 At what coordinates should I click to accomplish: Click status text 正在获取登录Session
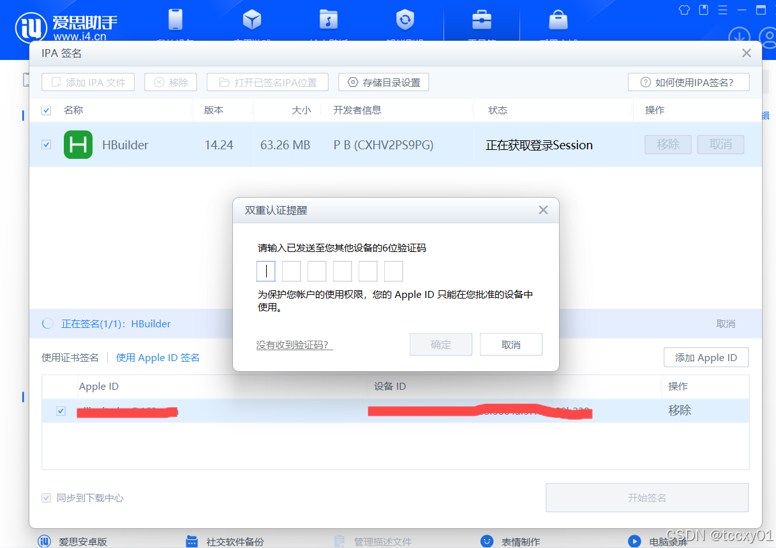point(539,145)
